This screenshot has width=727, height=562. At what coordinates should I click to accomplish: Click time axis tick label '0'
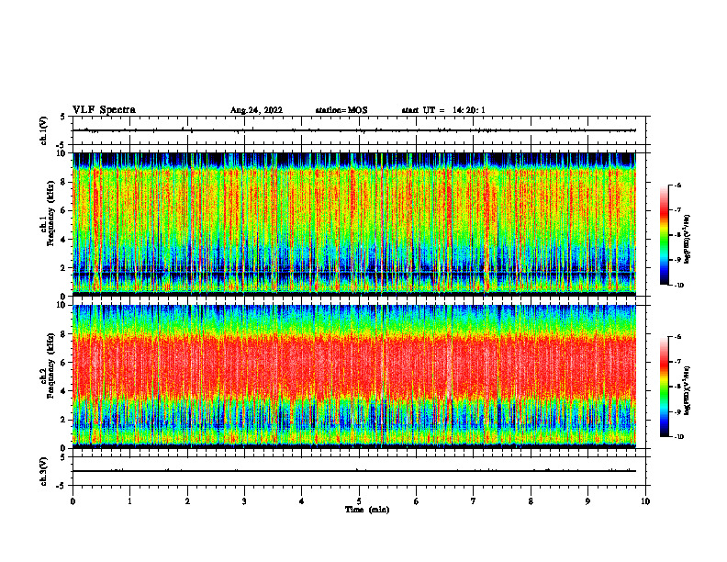pos(73,501)
